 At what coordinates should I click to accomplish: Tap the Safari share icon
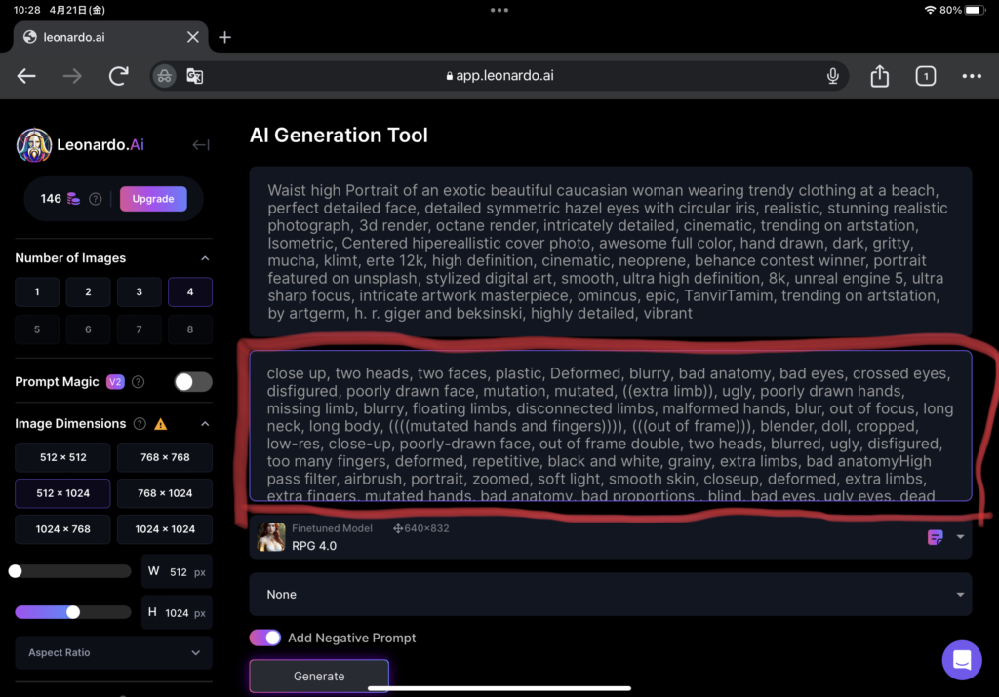tap(879, 76)
